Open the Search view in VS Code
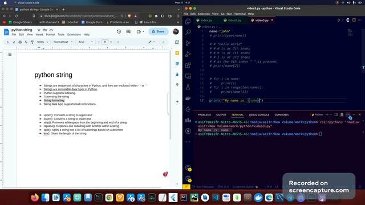This screenshot has height=205, width=365. tap(188, 32)
